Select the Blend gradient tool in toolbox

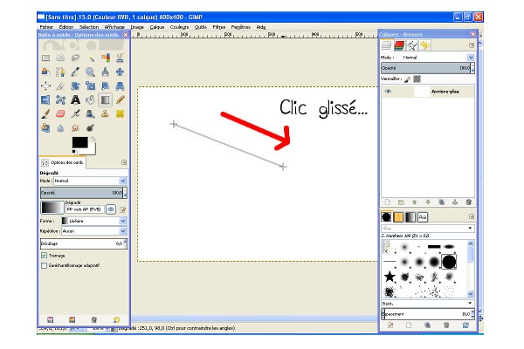click(x=105, y=99)
